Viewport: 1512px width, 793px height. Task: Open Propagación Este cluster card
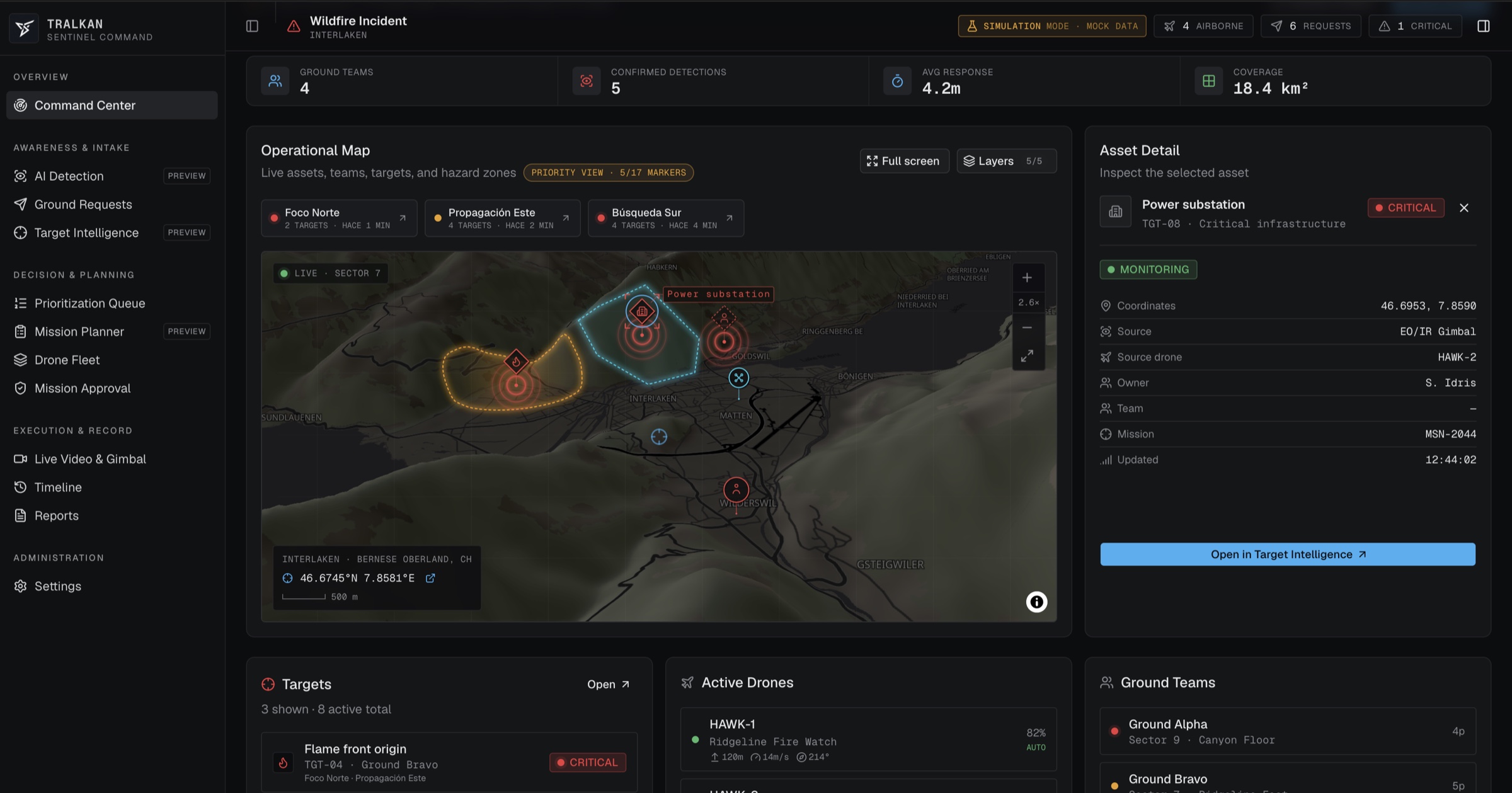[502, 219]
